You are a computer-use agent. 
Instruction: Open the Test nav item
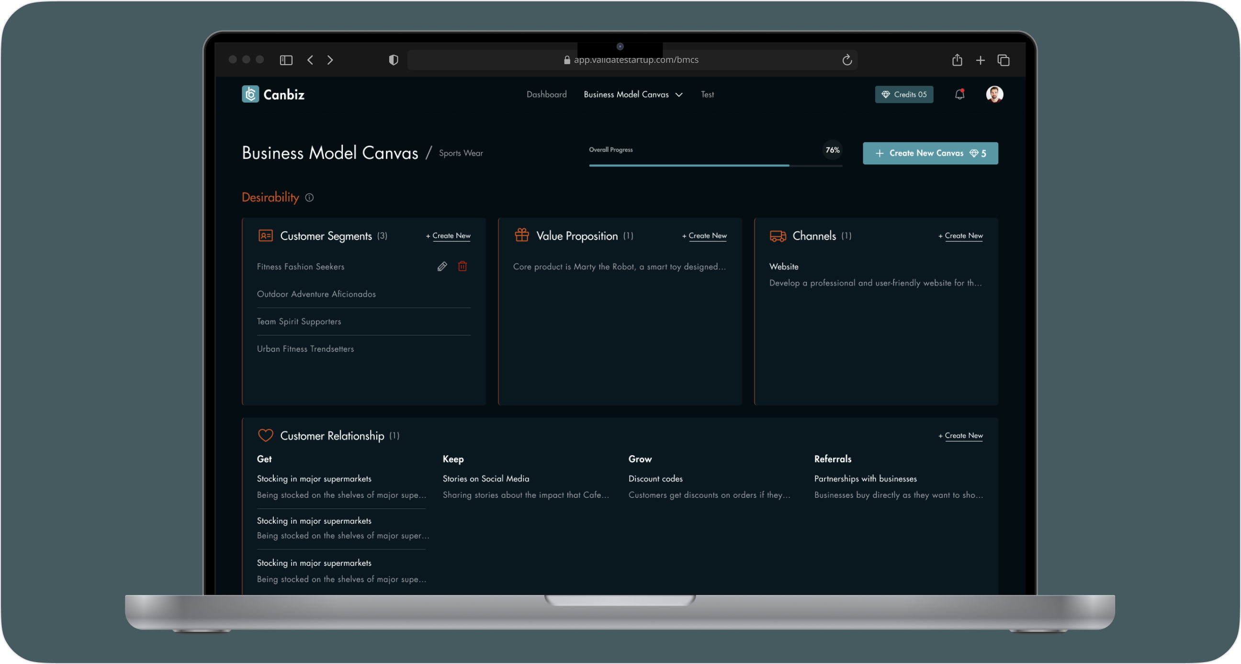coord(707,94)
